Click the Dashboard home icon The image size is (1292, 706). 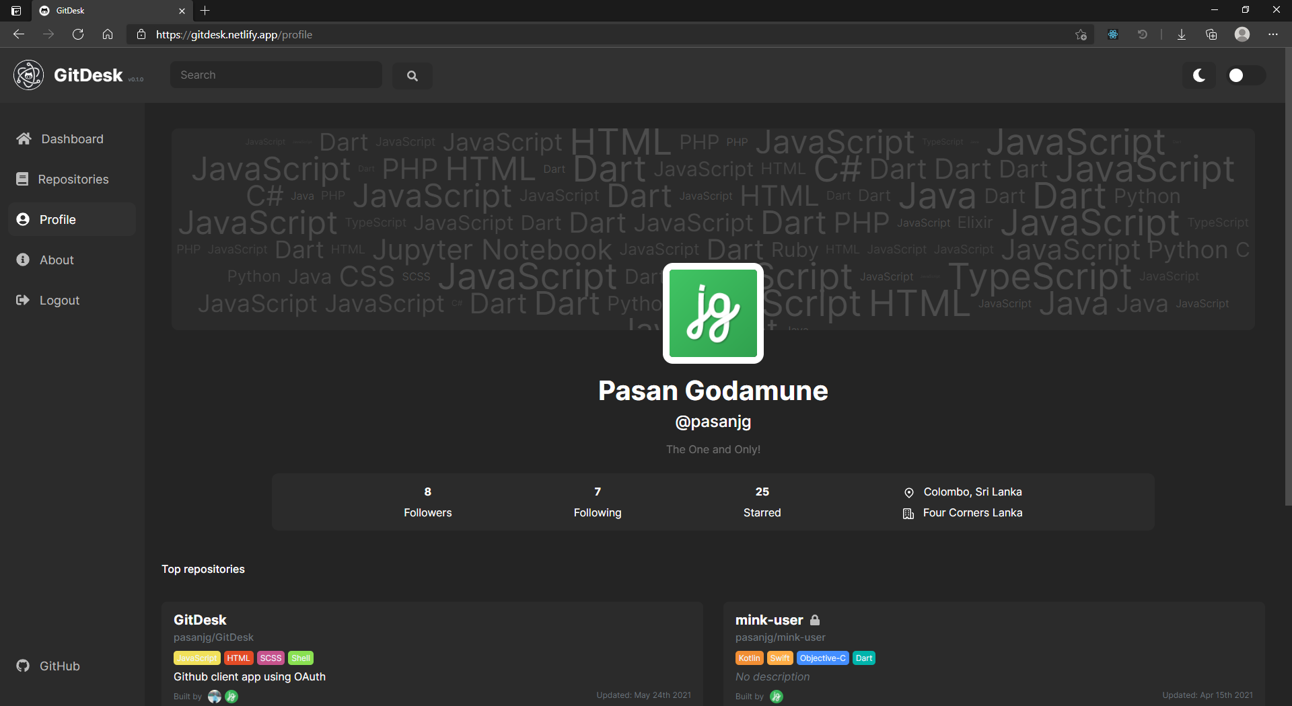coord(24,139)
